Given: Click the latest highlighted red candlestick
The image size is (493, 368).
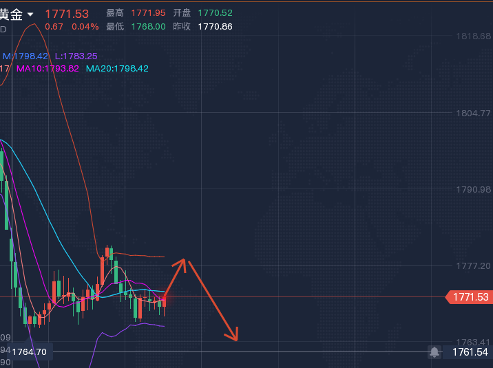Looking at the screenshot, I should coord(164,303).
